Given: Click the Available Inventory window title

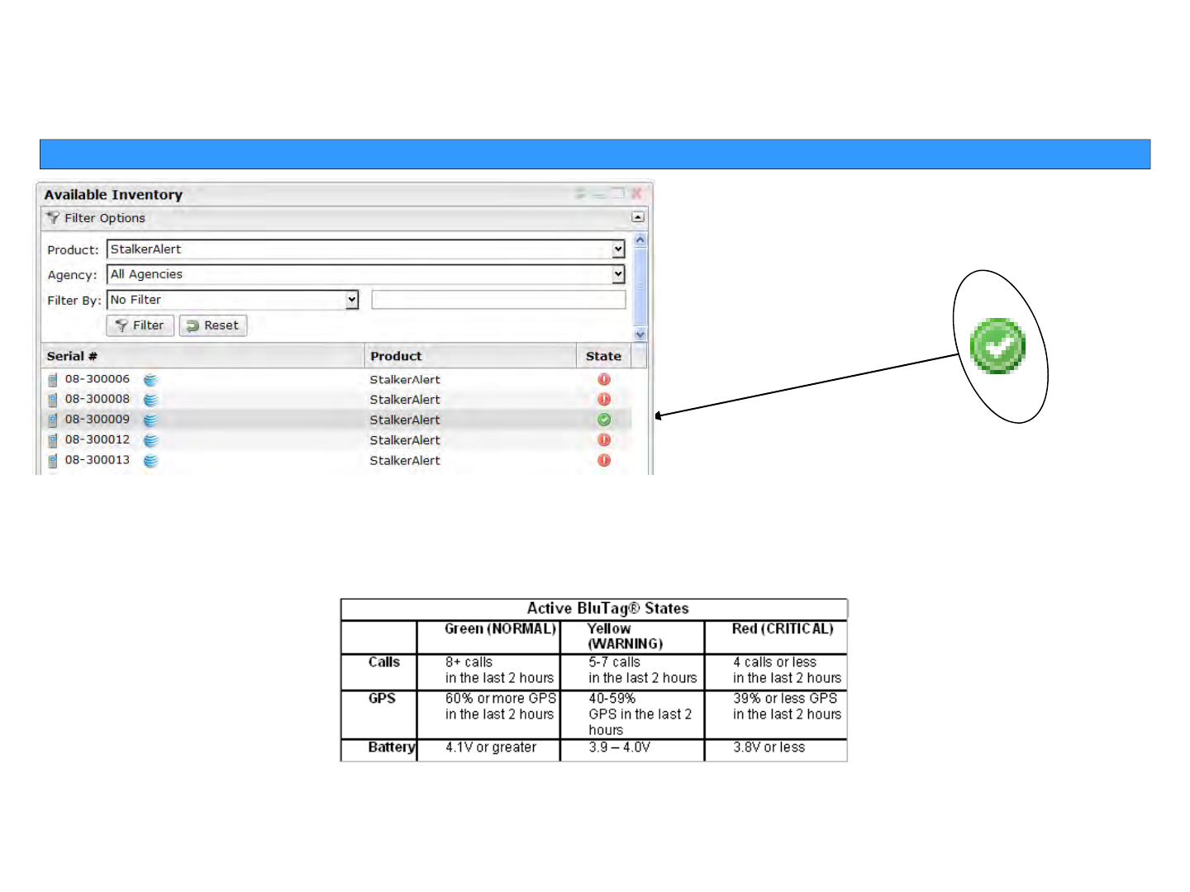Looking at the screenshot, I should (113, 195).
